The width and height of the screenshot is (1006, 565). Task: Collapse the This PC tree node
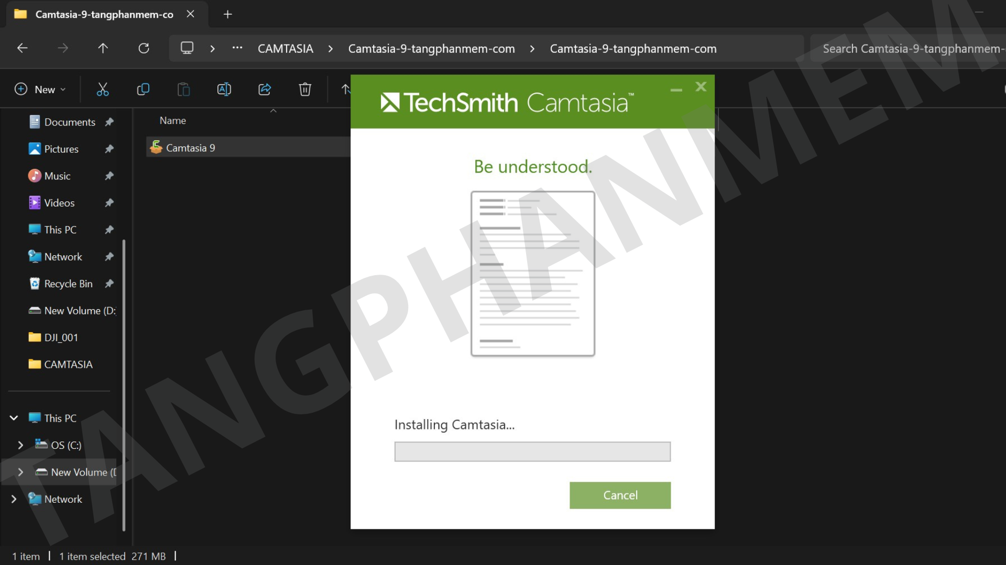(14, 418)
